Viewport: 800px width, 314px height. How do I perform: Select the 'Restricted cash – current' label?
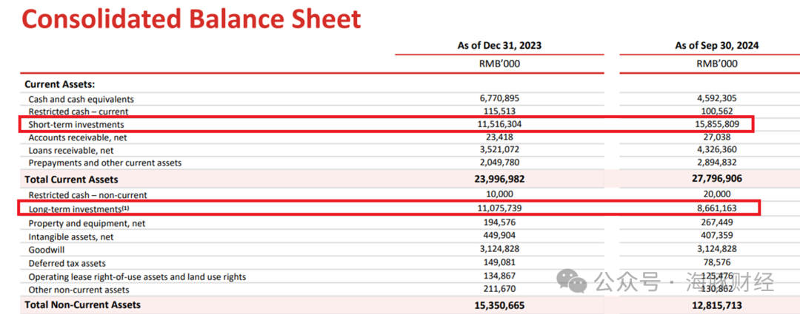coord(79,112)
